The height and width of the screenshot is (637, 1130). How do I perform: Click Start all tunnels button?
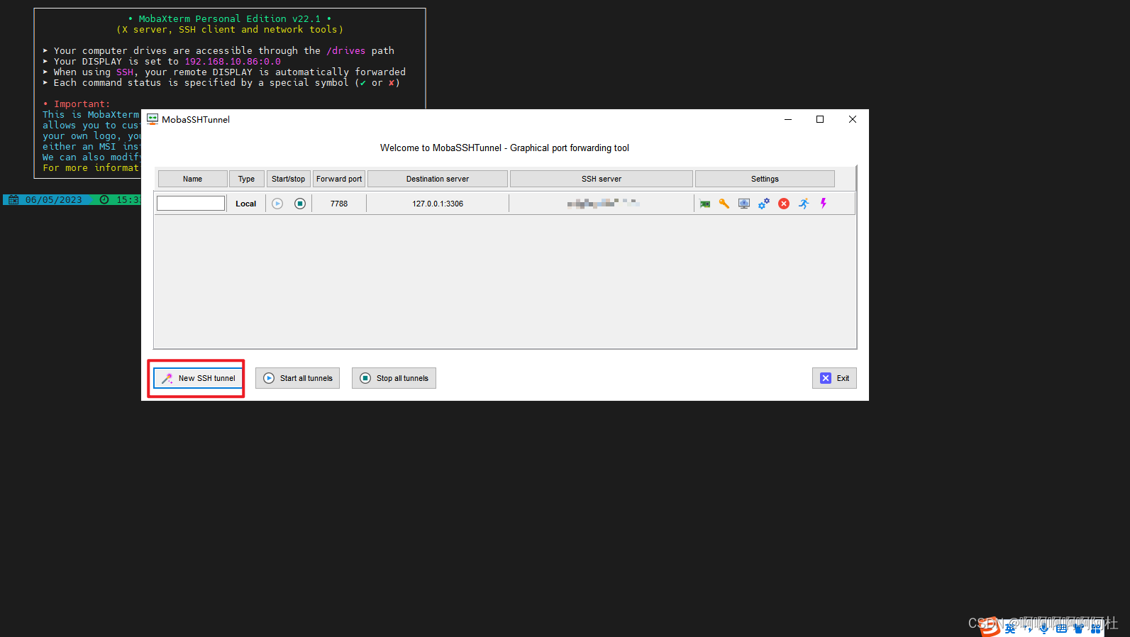click(x=297, y=378)
